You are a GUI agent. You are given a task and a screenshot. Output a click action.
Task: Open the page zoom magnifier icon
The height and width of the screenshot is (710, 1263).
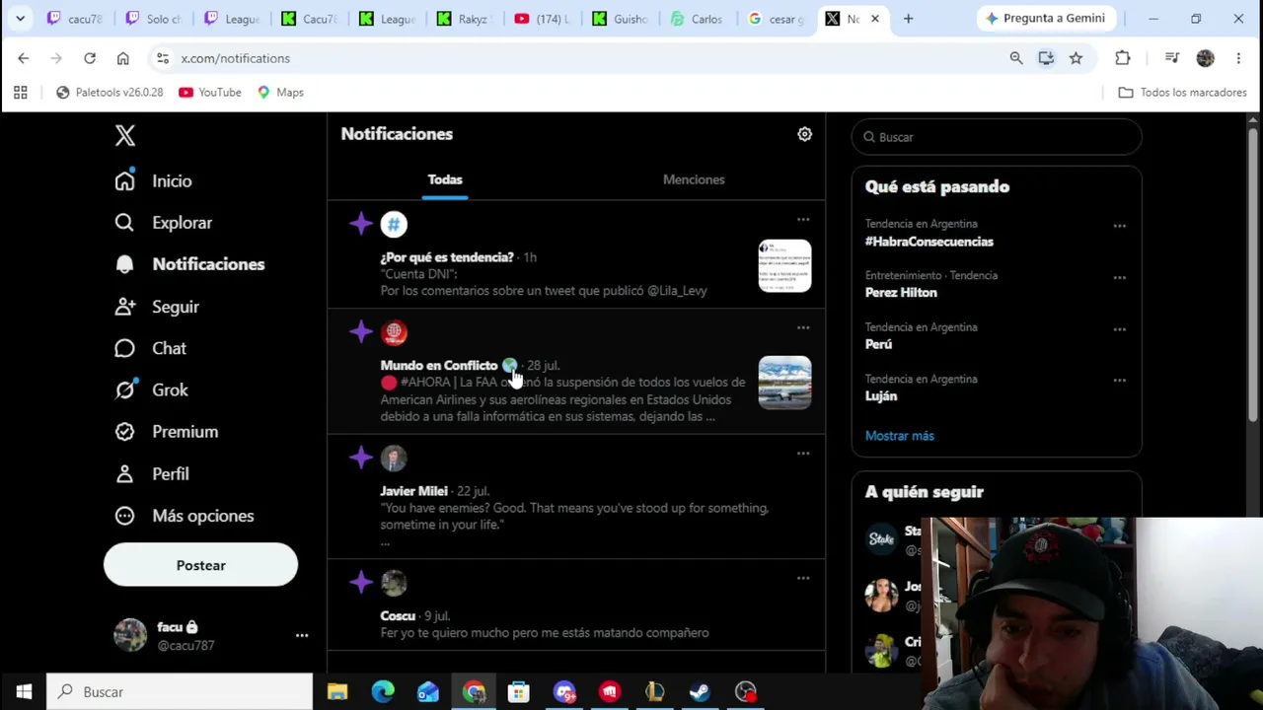(1016, 58)
